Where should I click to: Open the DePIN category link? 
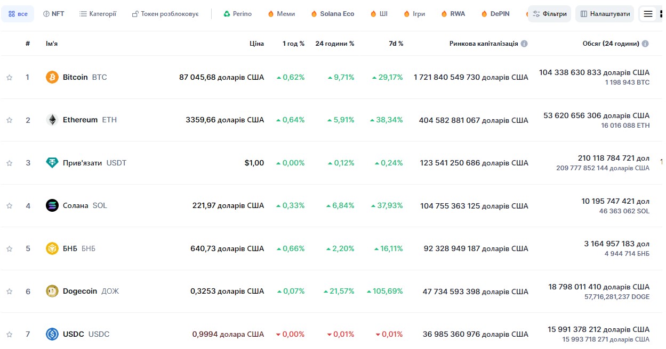(495, 14)
